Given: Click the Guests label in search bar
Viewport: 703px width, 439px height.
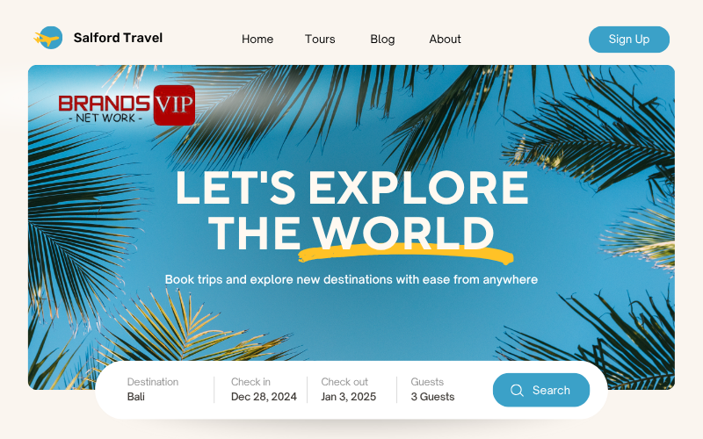Looking at the screenshot, I should [427, 382].
